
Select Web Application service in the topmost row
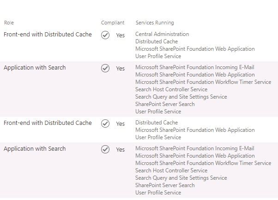[195, 49]
